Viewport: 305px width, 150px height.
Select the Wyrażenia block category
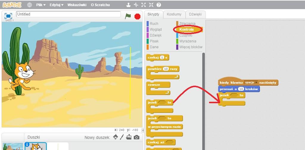[x=188, y=41]
